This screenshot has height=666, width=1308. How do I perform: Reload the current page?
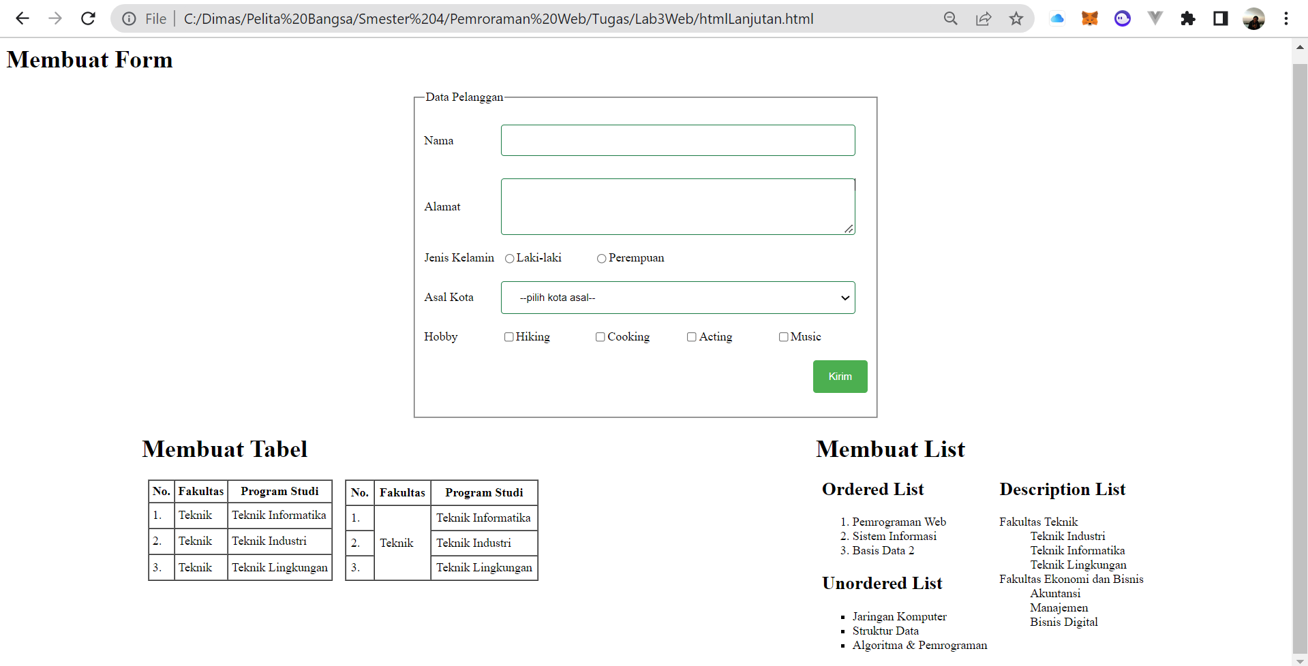point(88,18)
